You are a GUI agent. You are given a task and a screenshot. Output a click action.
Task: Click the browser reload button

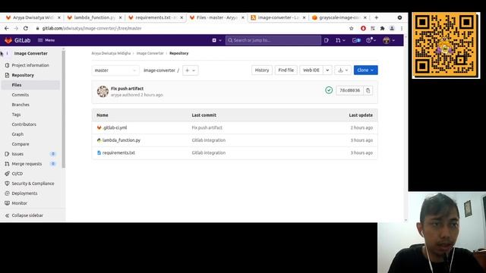pyautogui.click(x=26, y=29)
